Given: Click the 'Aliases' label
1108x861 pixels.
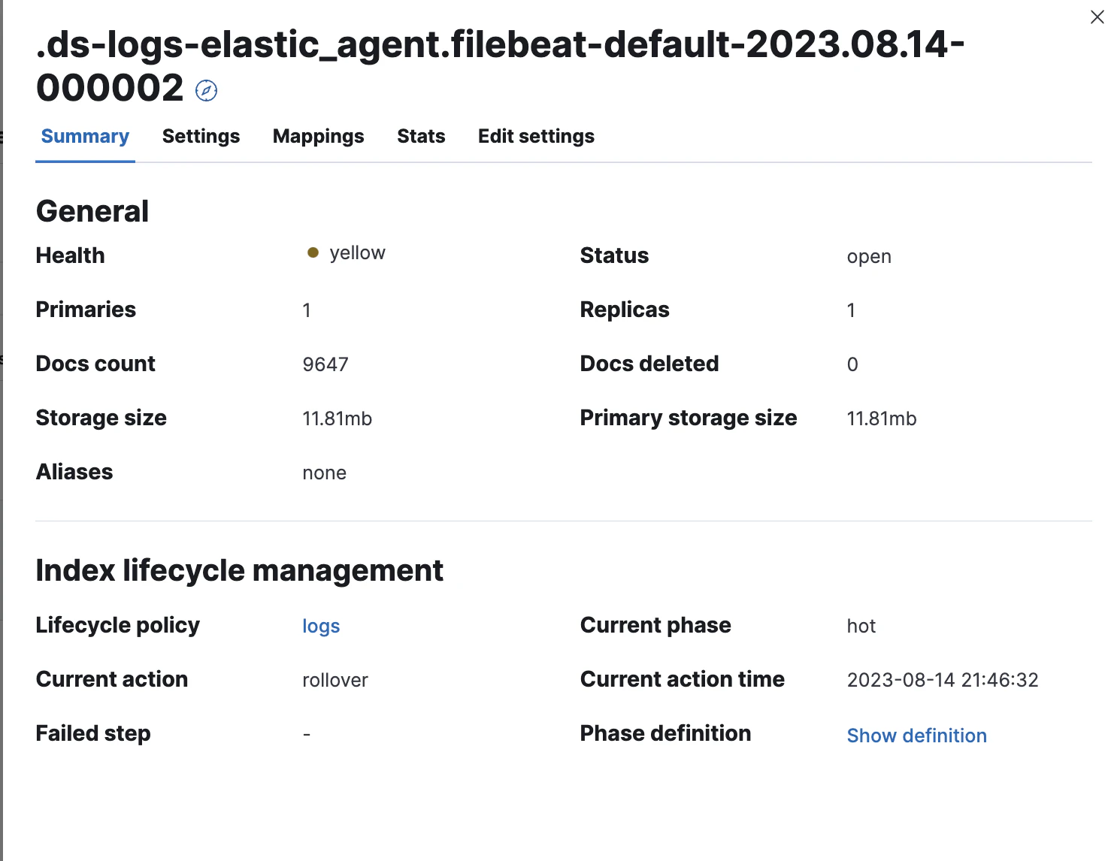Looking at the screenshot, I should (x=74, y=472).
